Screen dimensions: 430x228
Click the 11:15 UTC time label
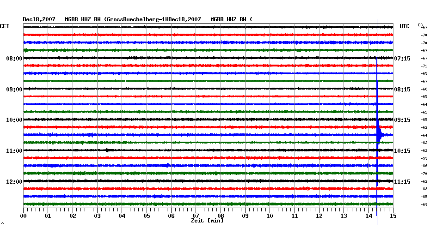(402, 182)
